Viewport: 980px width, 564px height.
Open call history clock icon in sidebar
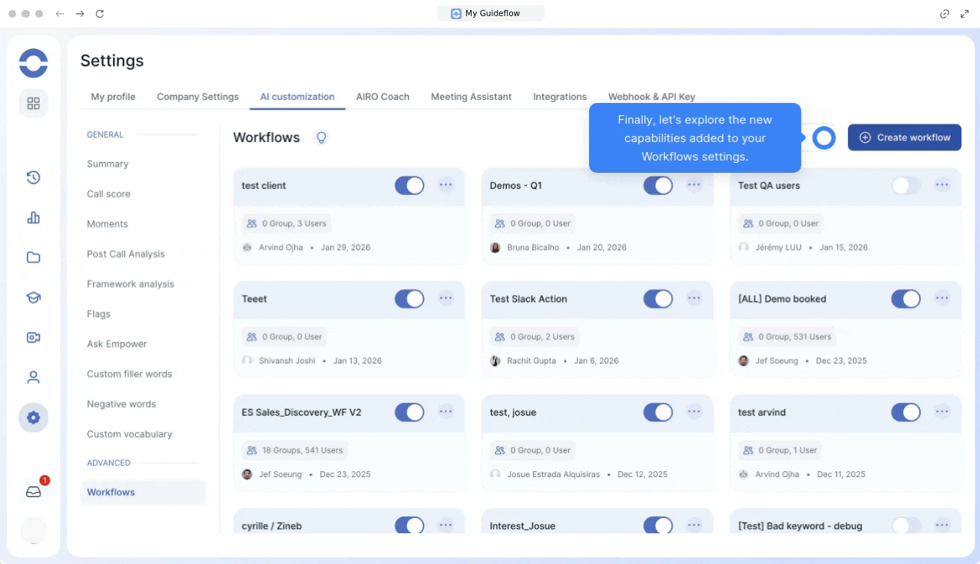33,177
